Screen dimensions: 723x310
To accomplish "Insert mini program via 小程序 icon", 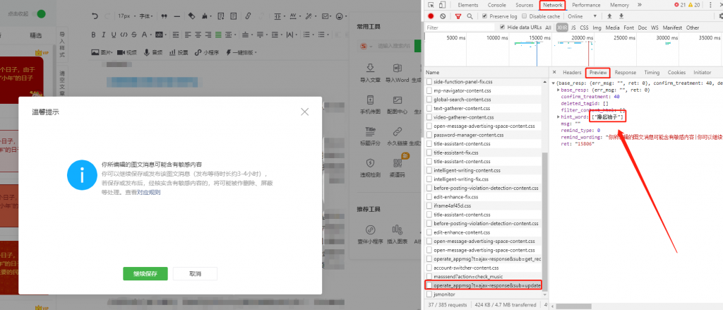I will 205,52.
